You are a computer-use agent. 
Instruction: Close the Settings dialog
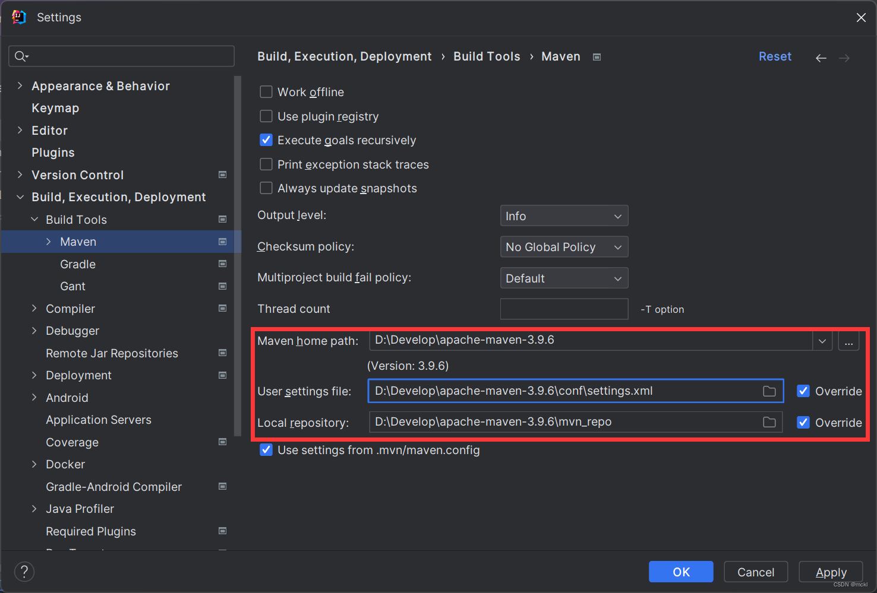(861, 18)
